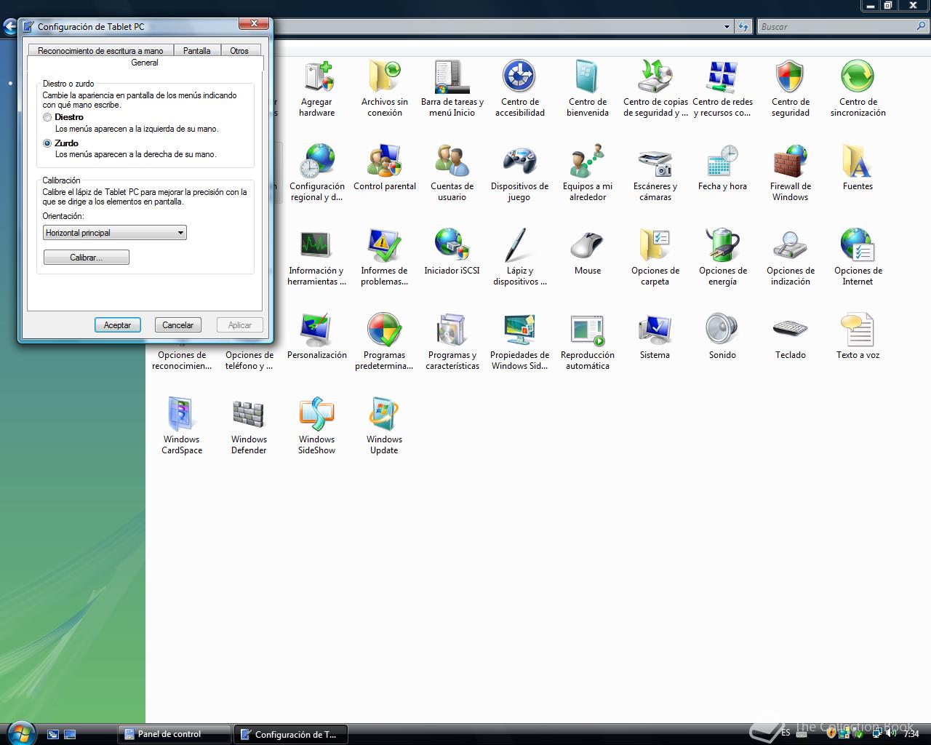
Task: Open Teclado keyboard icon
Action: pos(790,330)
